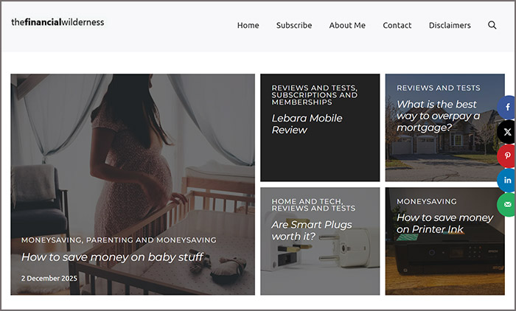Screen dimensions: 516x311
Task: Share on LinkedIn sidebar icon
Action: pyautogui.click(x=507, y=181)
